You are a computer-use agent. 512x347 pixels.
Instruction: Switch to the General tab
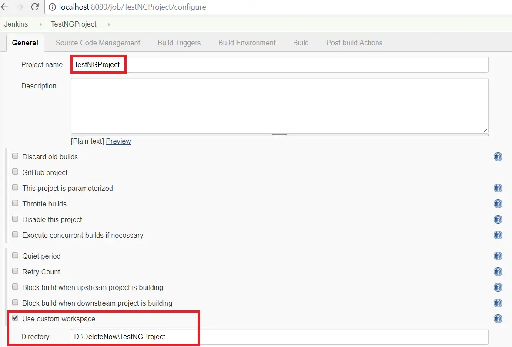tap(25, 43)
